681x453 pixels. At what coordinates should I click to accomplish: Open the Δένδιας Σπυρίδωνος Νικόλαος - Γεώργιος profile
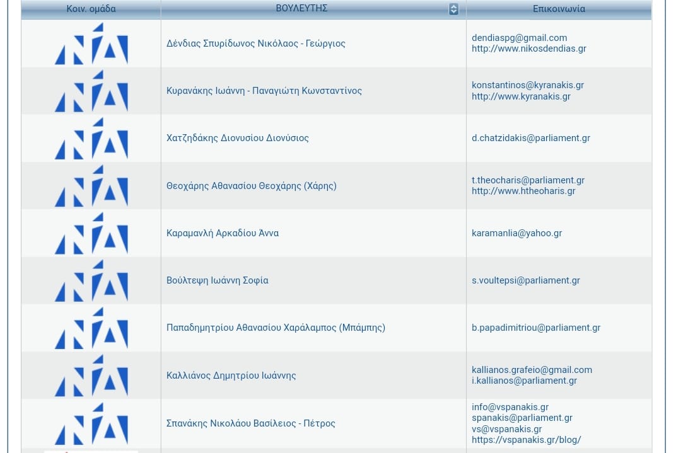pyautogui.click(x=256, y=43)
